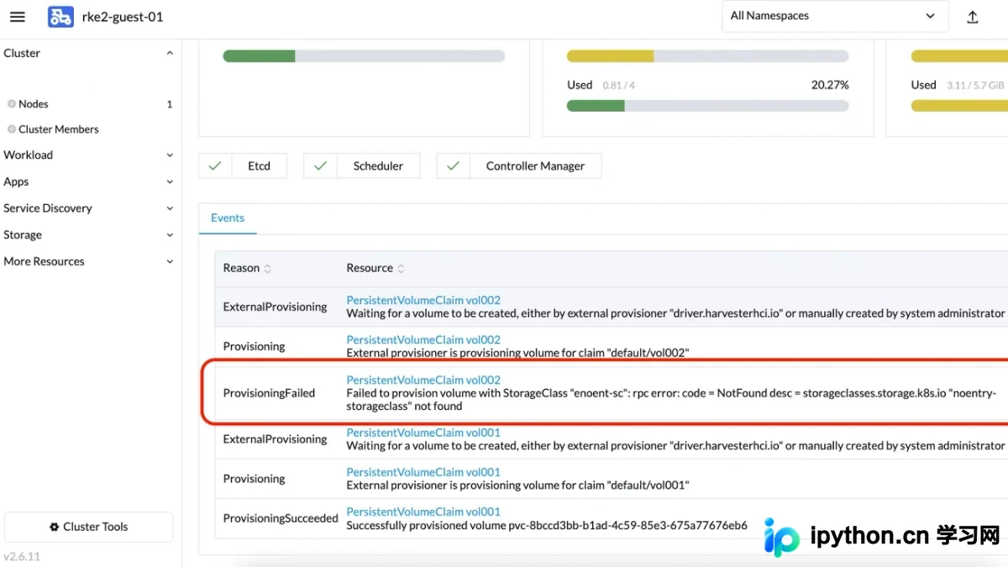Sort events by Reason column

point(247,268)
